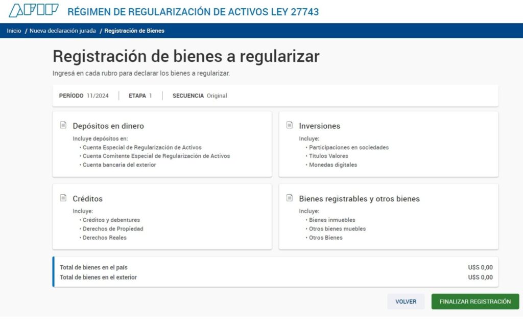This screenshot has height=324, width=523.
Task: Click the AFIP logo in header
Action: [x=34, y=11]
